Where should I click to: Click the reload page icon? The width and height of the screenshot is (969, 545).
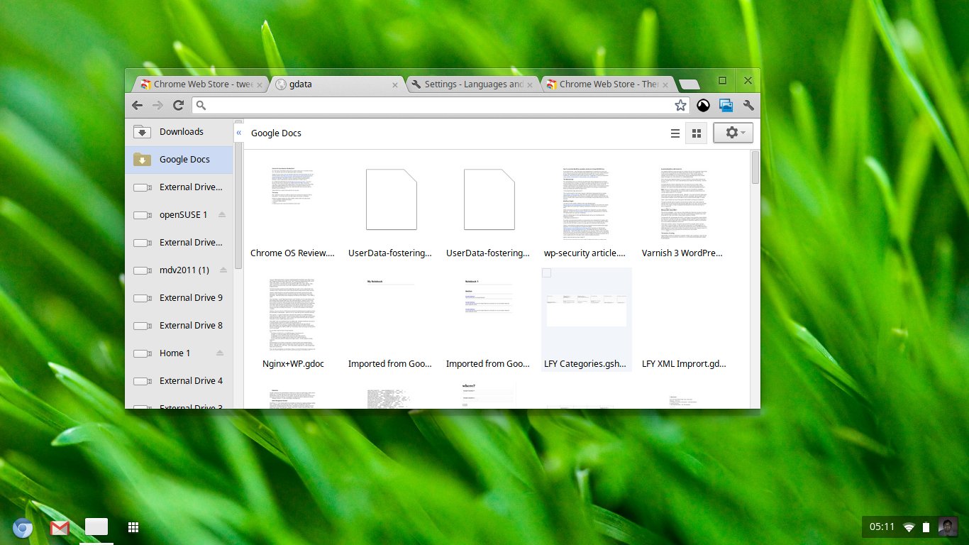click(x=179, y=105)
